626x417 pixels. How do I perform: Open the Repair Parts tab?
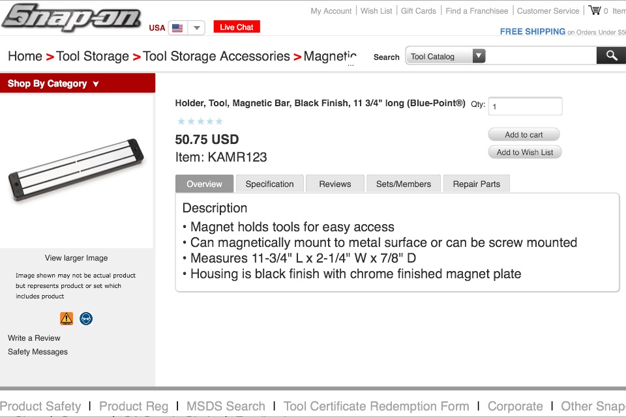(x=477, y=184)
